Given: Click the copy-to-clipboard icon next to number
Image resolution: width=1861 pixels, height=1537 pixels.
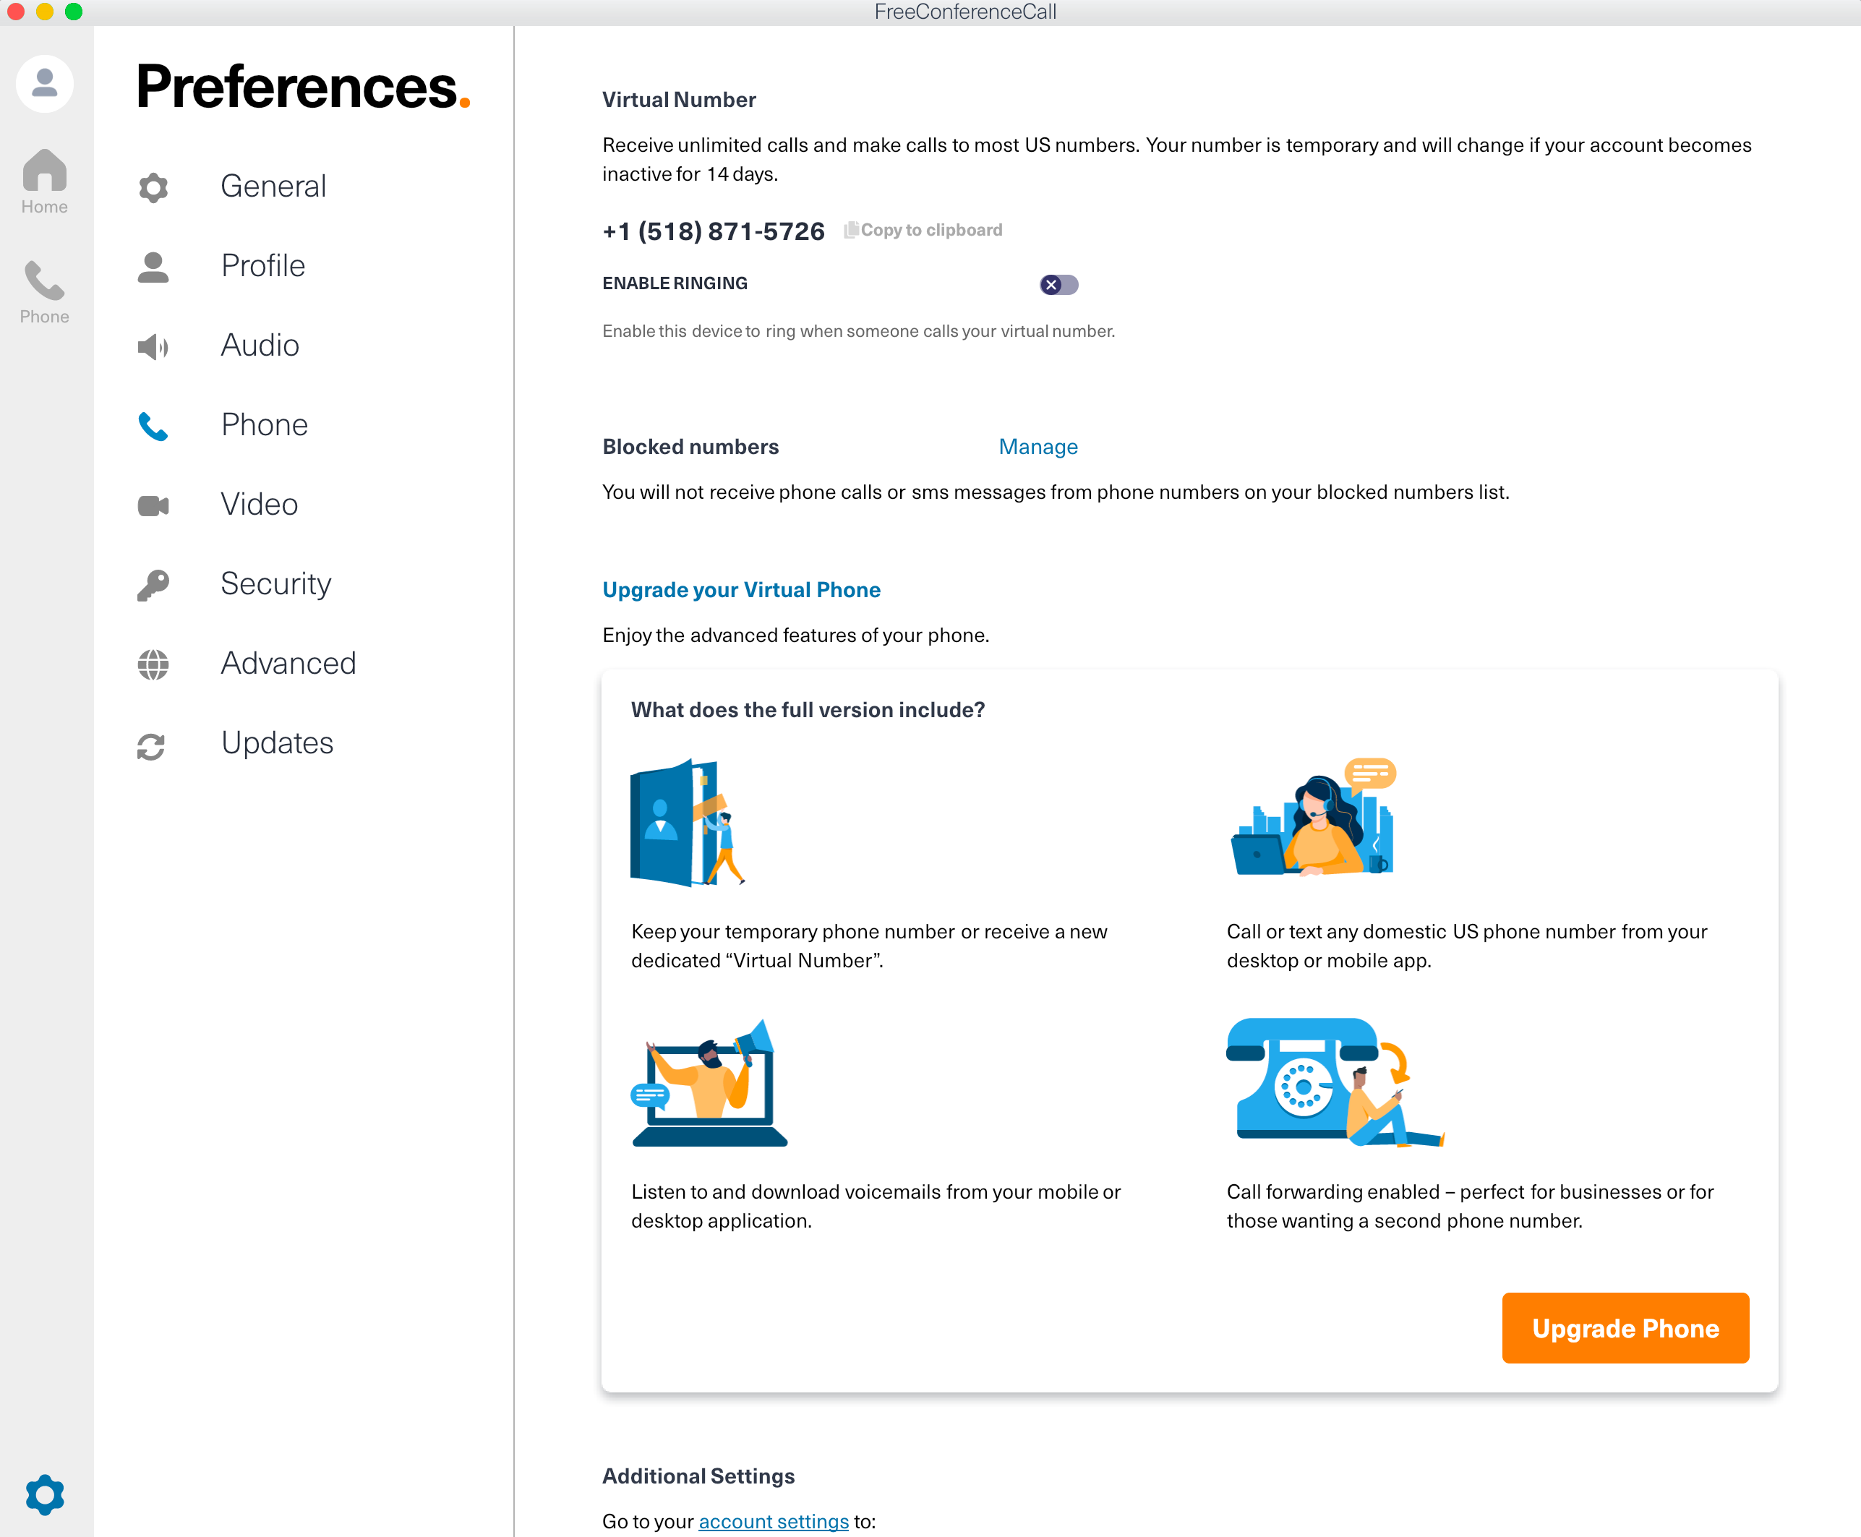Looking at the screenshot, I should (x=852, y=228).
